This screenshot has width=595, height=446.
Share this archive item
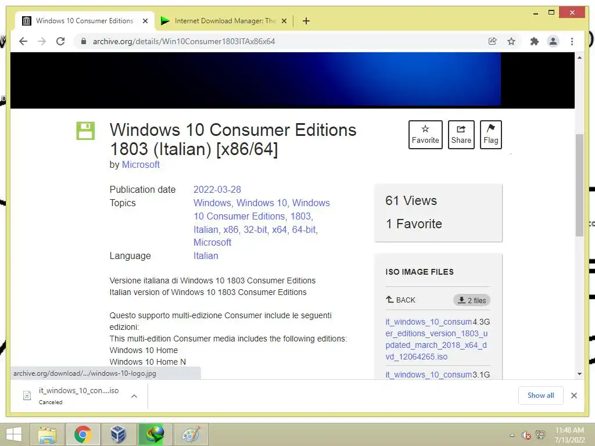coord(461,135)
